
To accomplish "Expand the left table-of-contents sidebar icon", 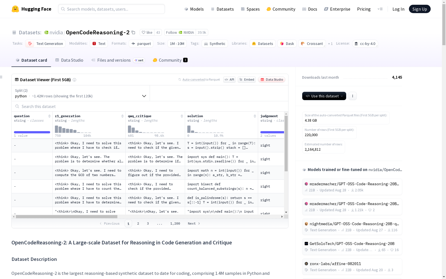I will pos(1,77).
